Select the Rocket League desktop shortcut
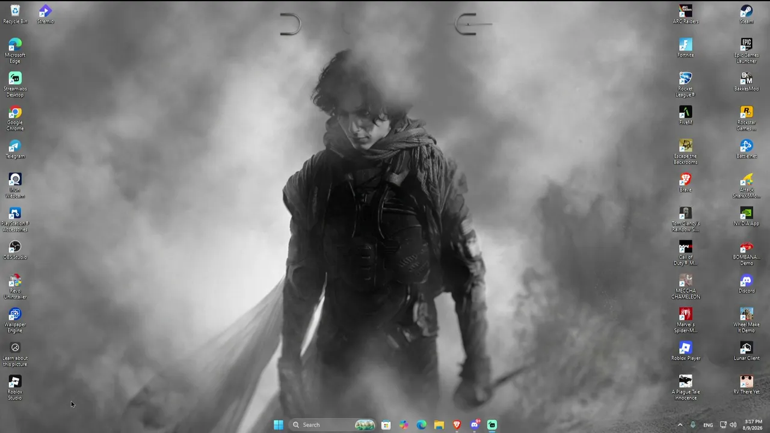The image size is (770, 433). pos(686,85)
